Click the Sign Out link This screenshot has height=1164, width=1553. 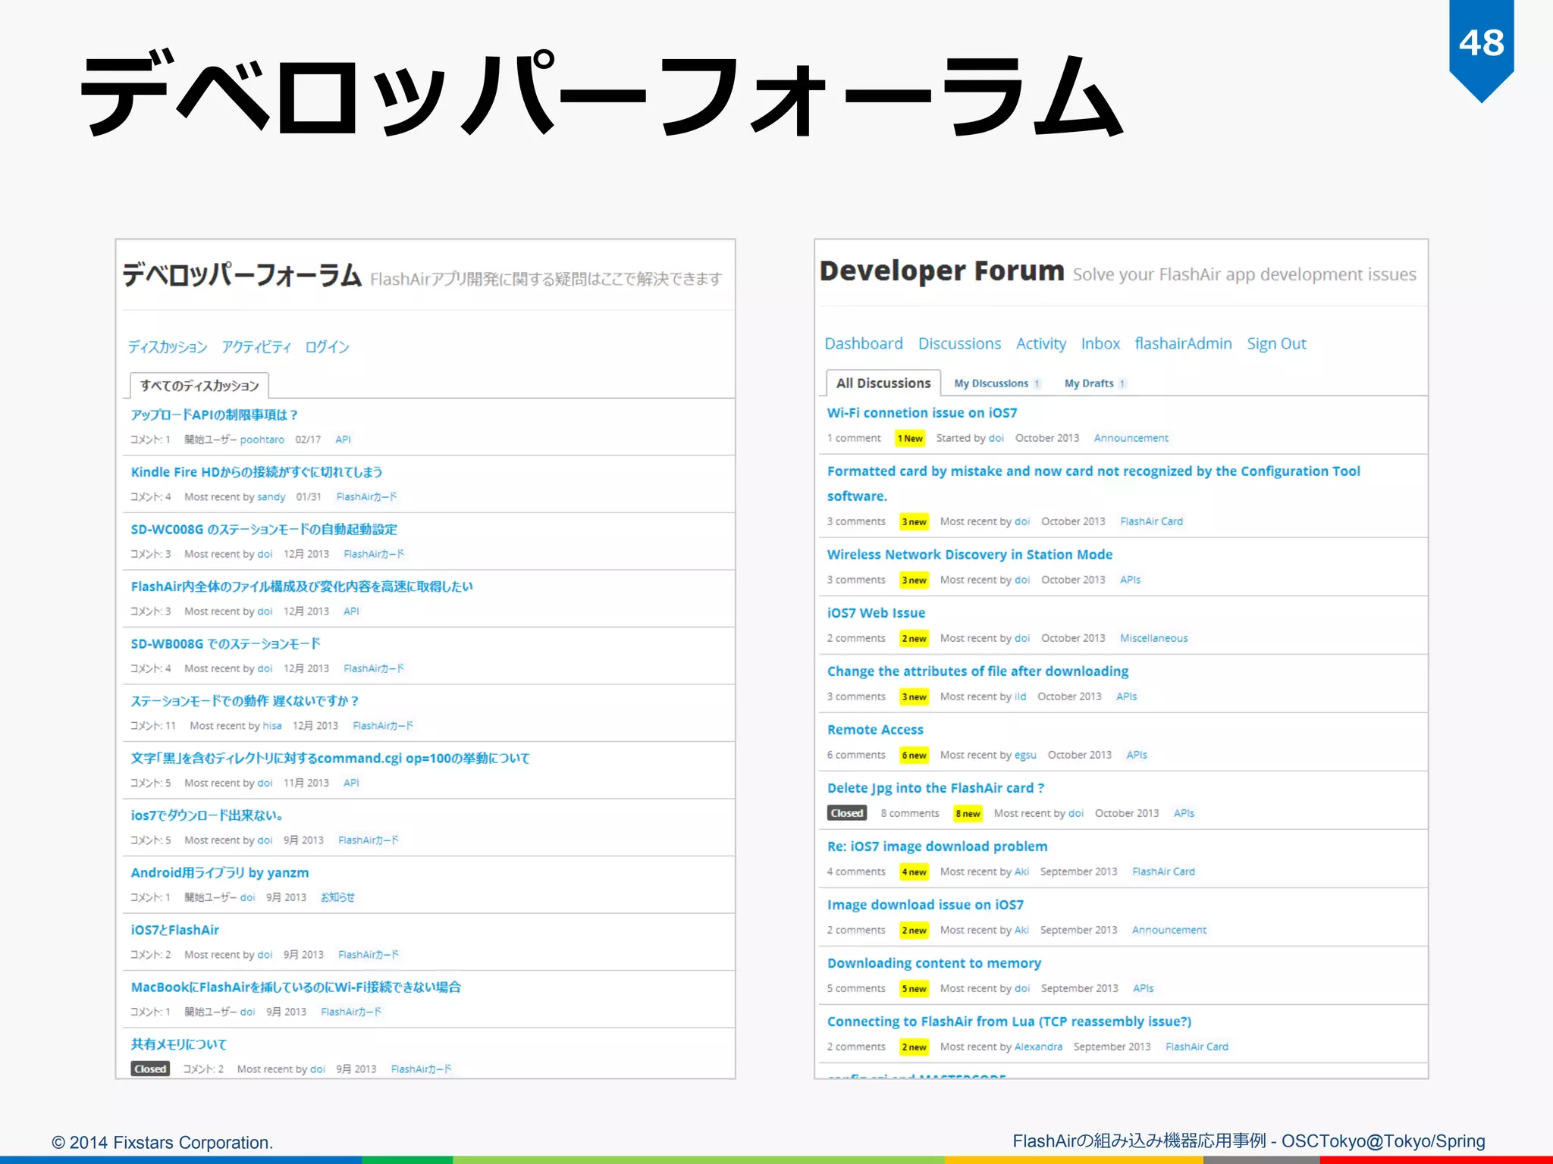(1276, 343)
